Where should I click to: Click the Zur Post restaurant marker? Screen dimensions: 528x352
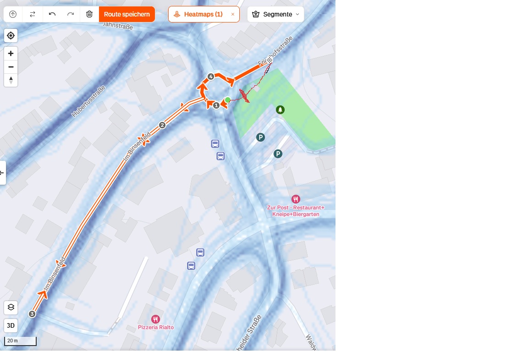[x=296, y=199]
